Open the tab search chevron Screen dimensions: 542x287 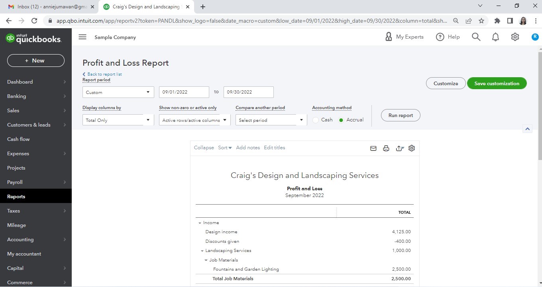pyautogui.click(x=480, y=6)
